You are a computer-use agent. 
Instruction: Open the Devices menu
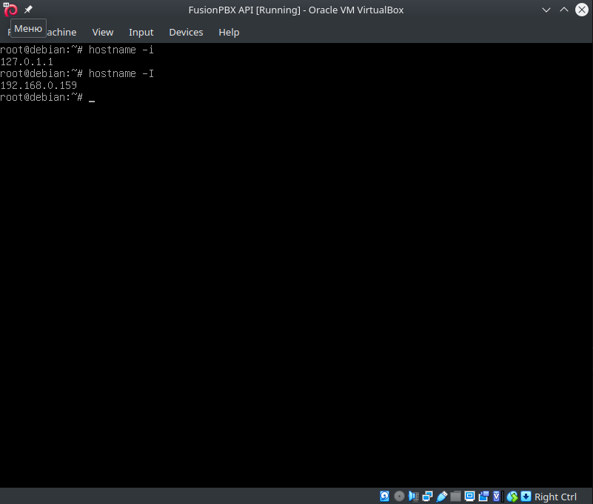[186, 32]
